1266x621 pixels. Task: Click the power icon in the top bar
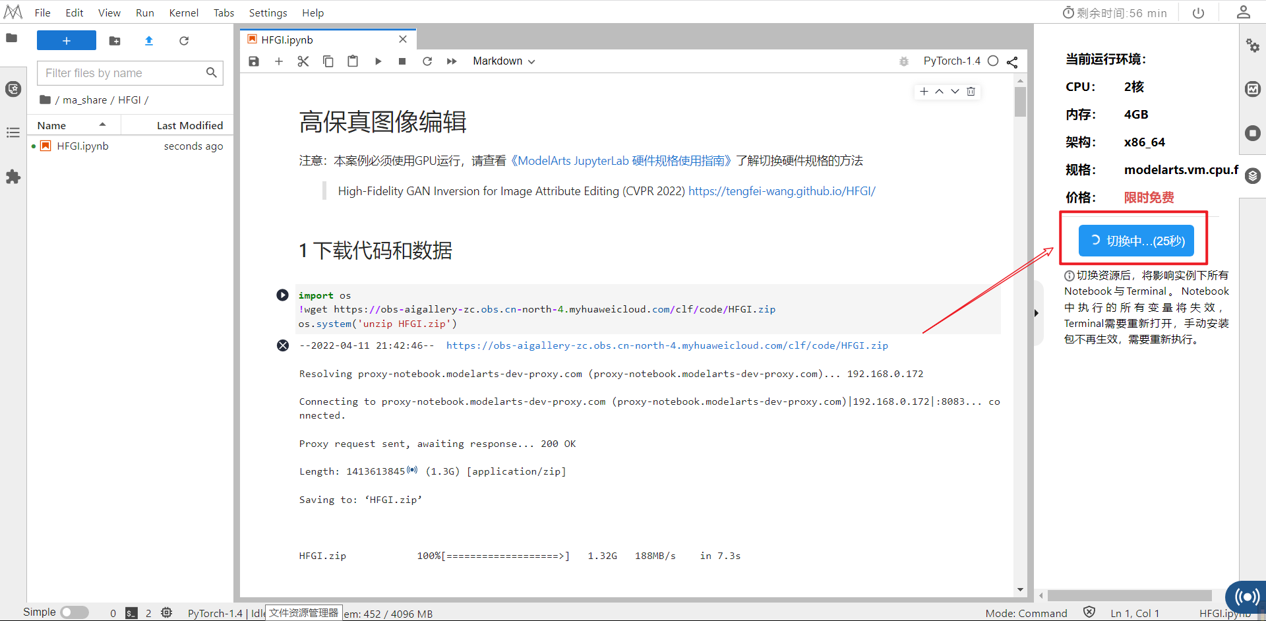1199,13
